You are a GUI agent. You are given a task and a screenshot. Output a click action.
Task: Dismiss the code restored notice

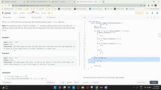[x=158, y=78]
